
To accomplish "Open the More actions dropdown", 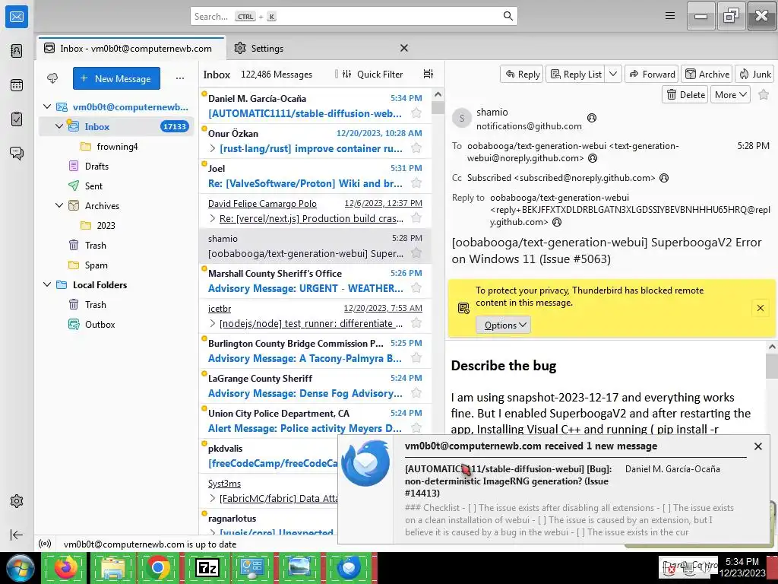I will pos(730,94).
